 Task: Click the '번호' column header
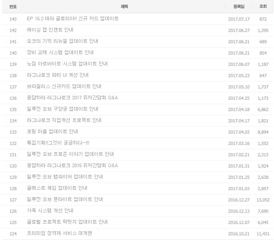tap(13, 7)
